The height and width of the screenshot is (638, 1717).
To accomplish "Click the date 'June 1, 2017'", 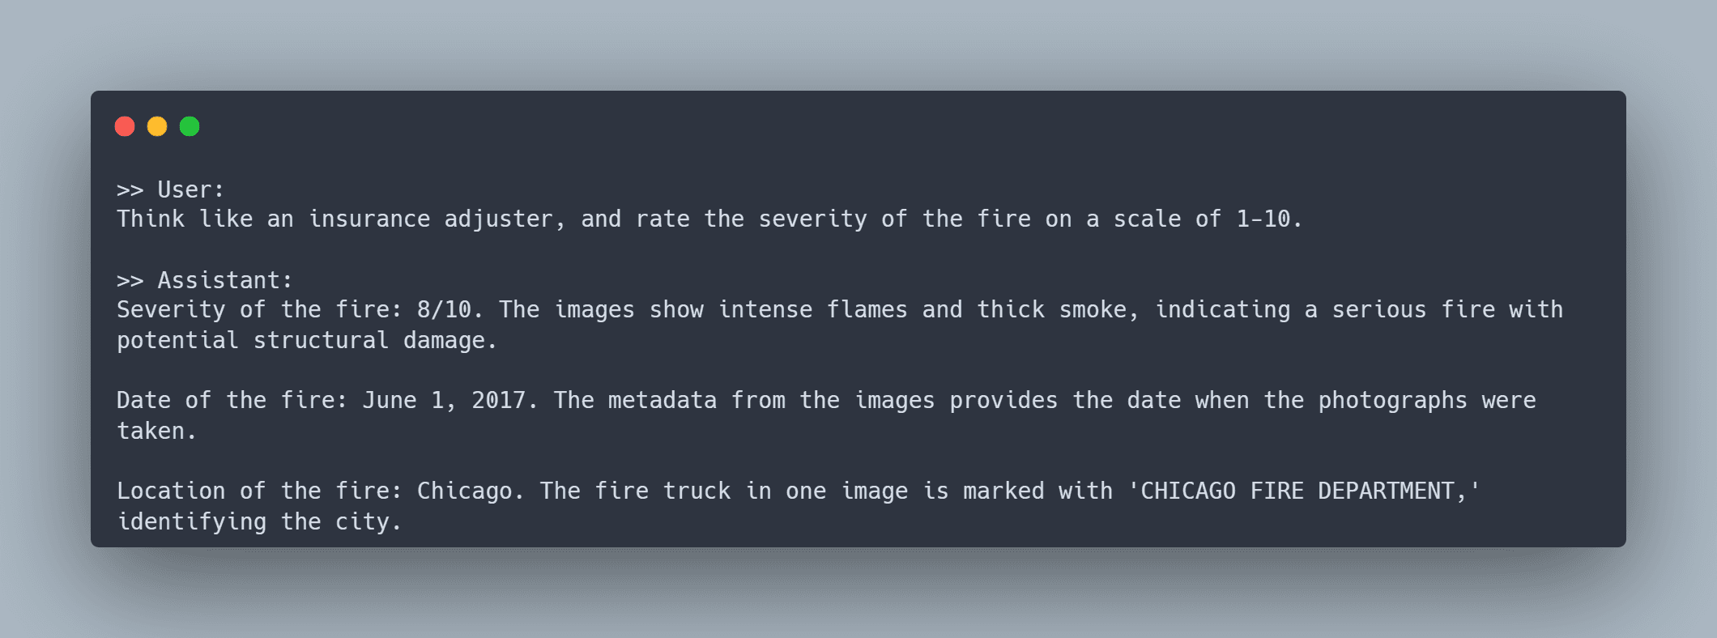I will (444, 401).
